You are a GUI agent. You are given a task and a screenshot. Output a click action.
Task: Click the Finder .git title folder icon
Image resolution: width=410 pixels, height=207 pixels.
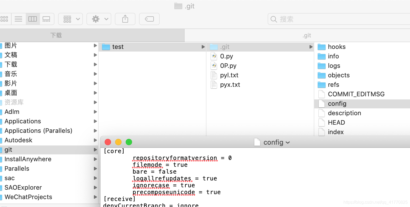coord(178,6)
